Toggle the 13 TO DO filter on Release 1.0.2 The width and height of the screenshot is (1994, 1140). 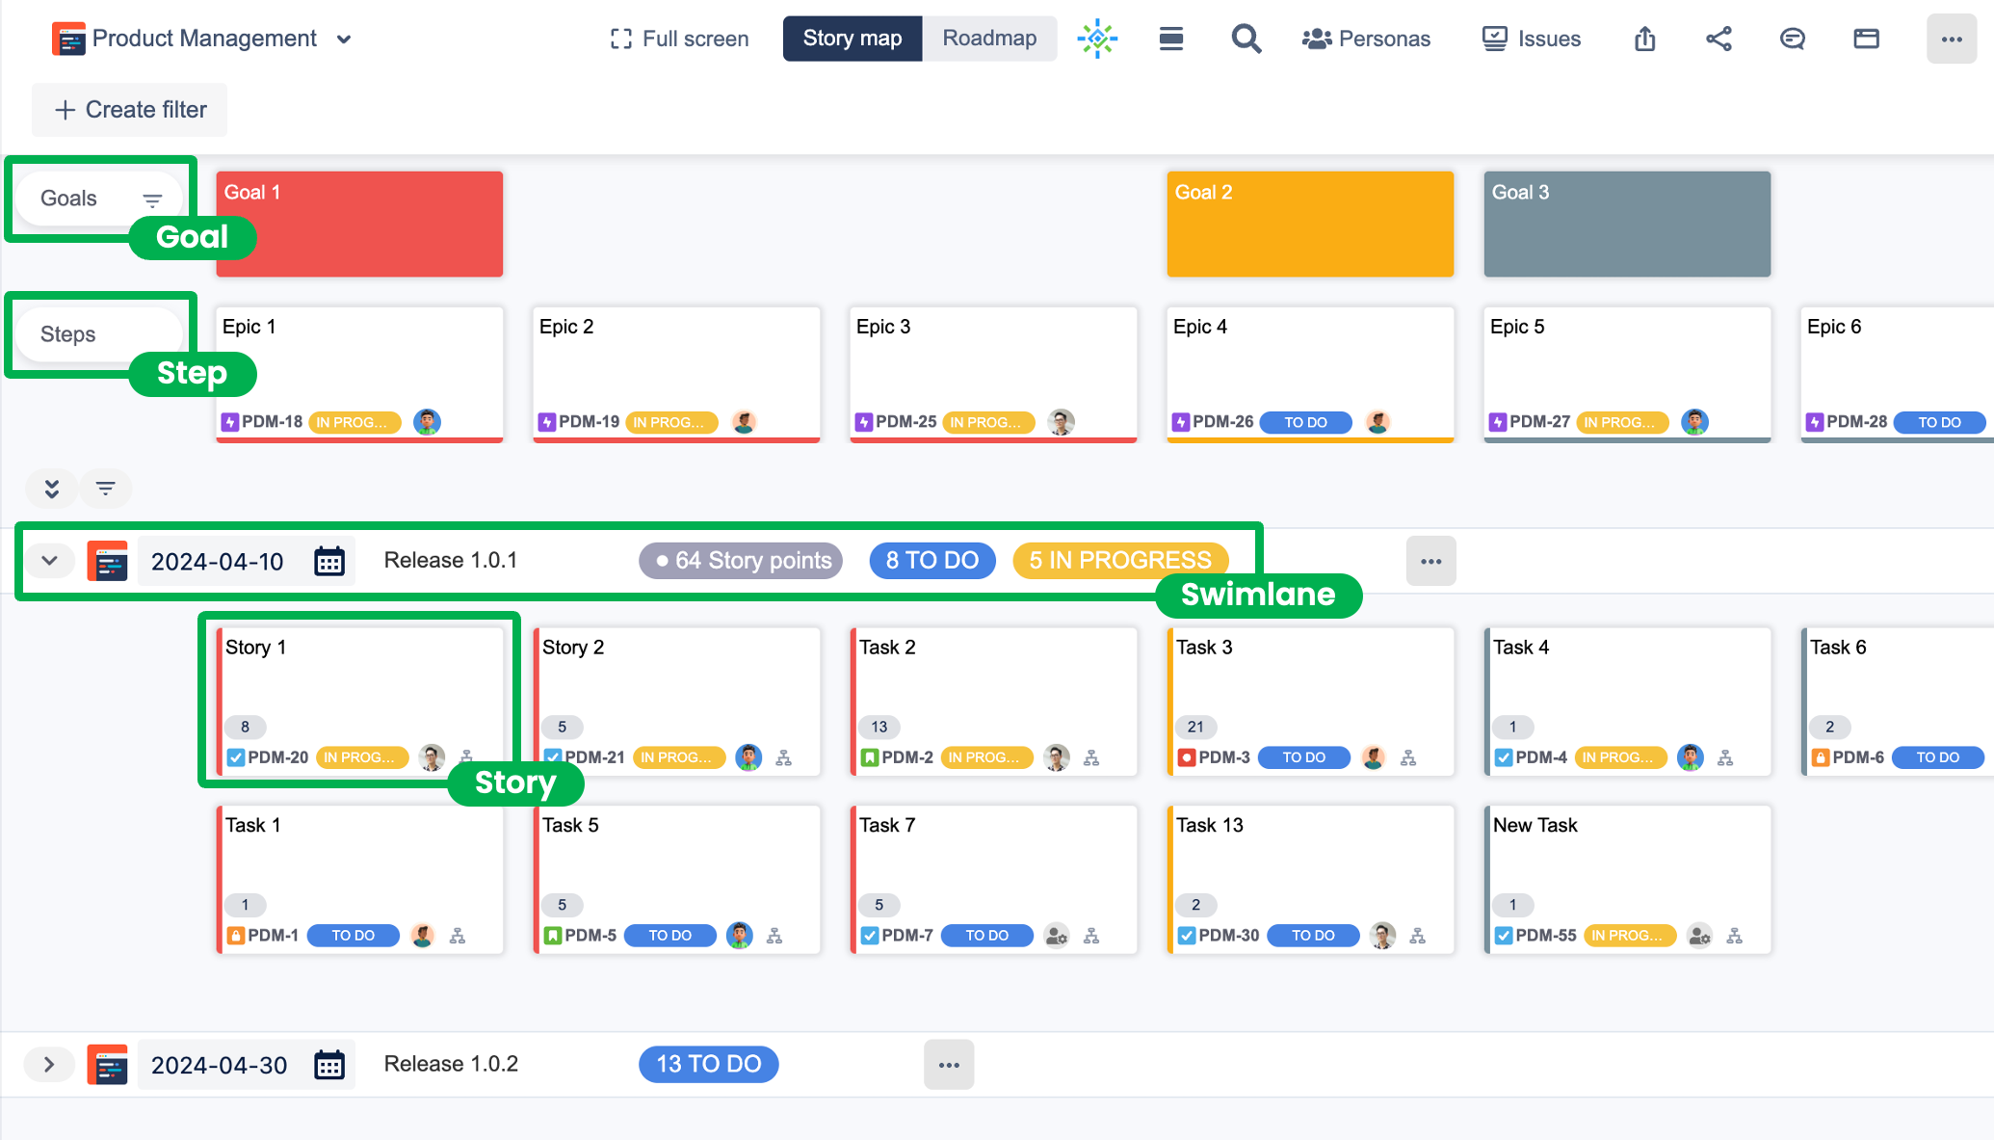tap(708, 1064)
